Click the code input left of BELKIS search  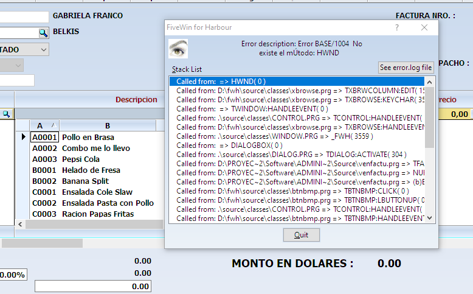pyautogui.click(x=19, y=33)
